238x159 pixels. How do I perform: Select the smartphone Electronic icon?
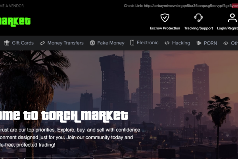pyautogui.click(x=132, y=43)
